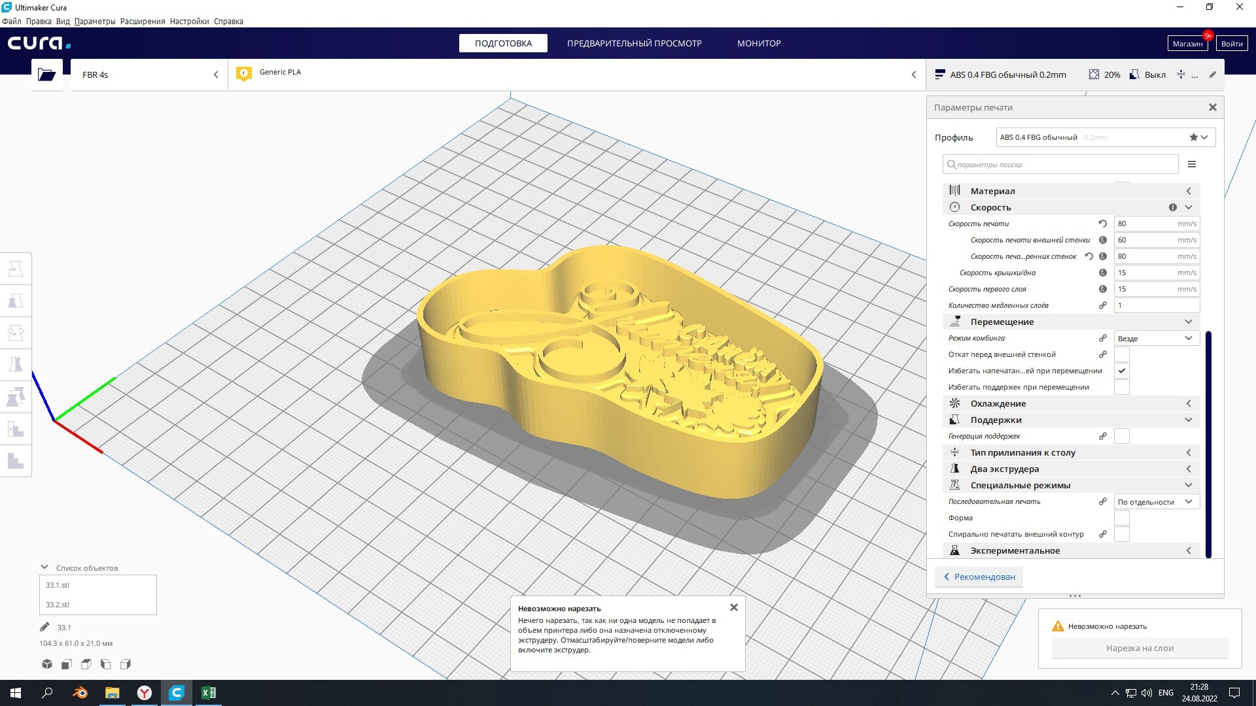Select the Move tool in left toolbar
1256x706 pixels.
(16, 269)
